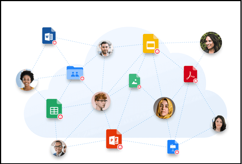This screenshot has width=242, height=164.
Task: Select the yellow Google Slides file icon
Action: [x=150, y=43]
